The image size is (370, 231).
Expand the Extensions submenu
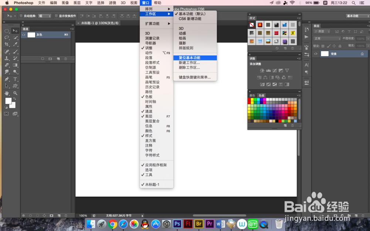(157, 24)
